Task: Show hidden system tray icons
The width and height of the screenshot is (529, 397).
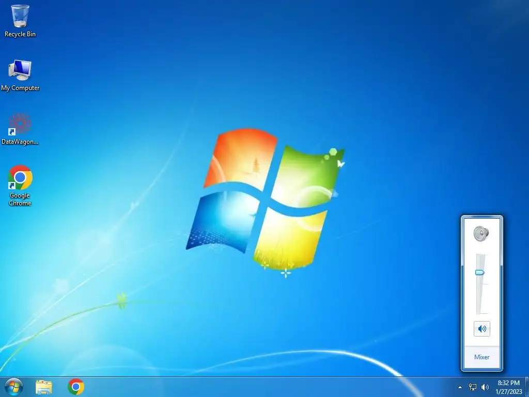Action: tap(460, 387)
